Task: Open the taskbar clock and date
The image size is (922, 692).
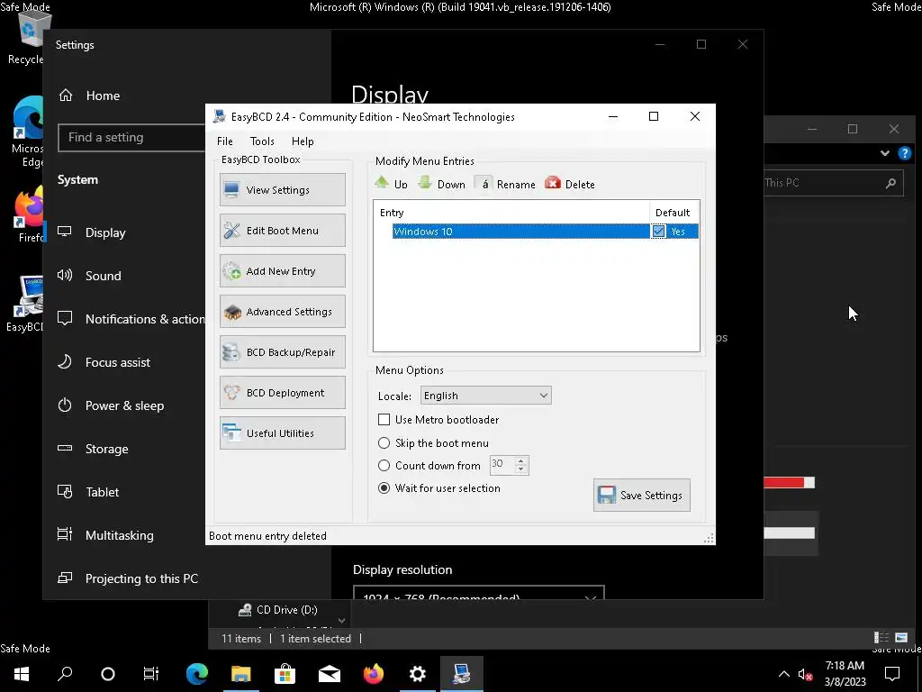Action: 845,674
